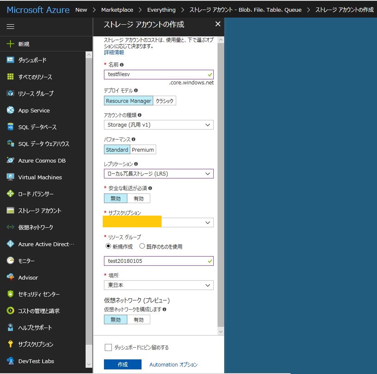The image size is (377, 374).
Task: Select クラシック deployment model
Action: [164, 101]
